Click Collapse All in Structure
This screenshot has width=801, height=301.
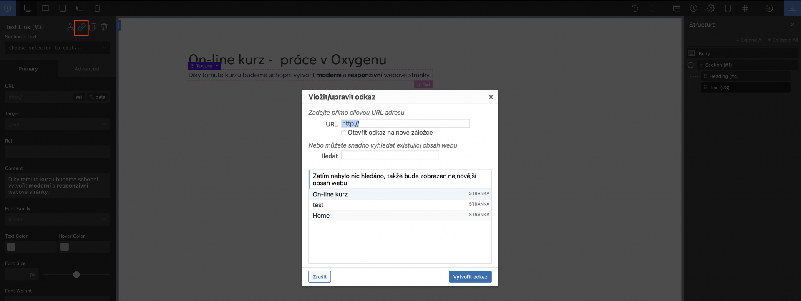[x=783, y=40]
